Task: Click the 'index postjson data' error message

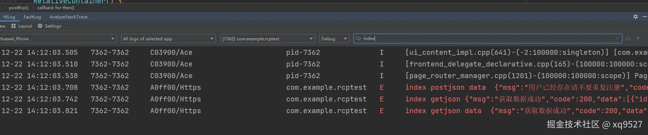Action: (x=527, y=87)
